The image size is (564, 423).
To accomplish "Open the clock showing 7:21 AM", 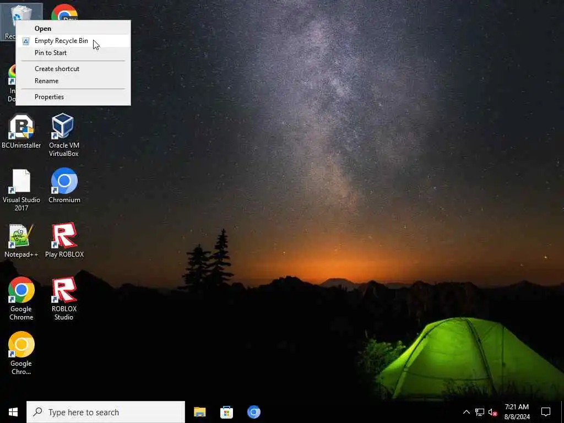I will (x=517, y=412).
